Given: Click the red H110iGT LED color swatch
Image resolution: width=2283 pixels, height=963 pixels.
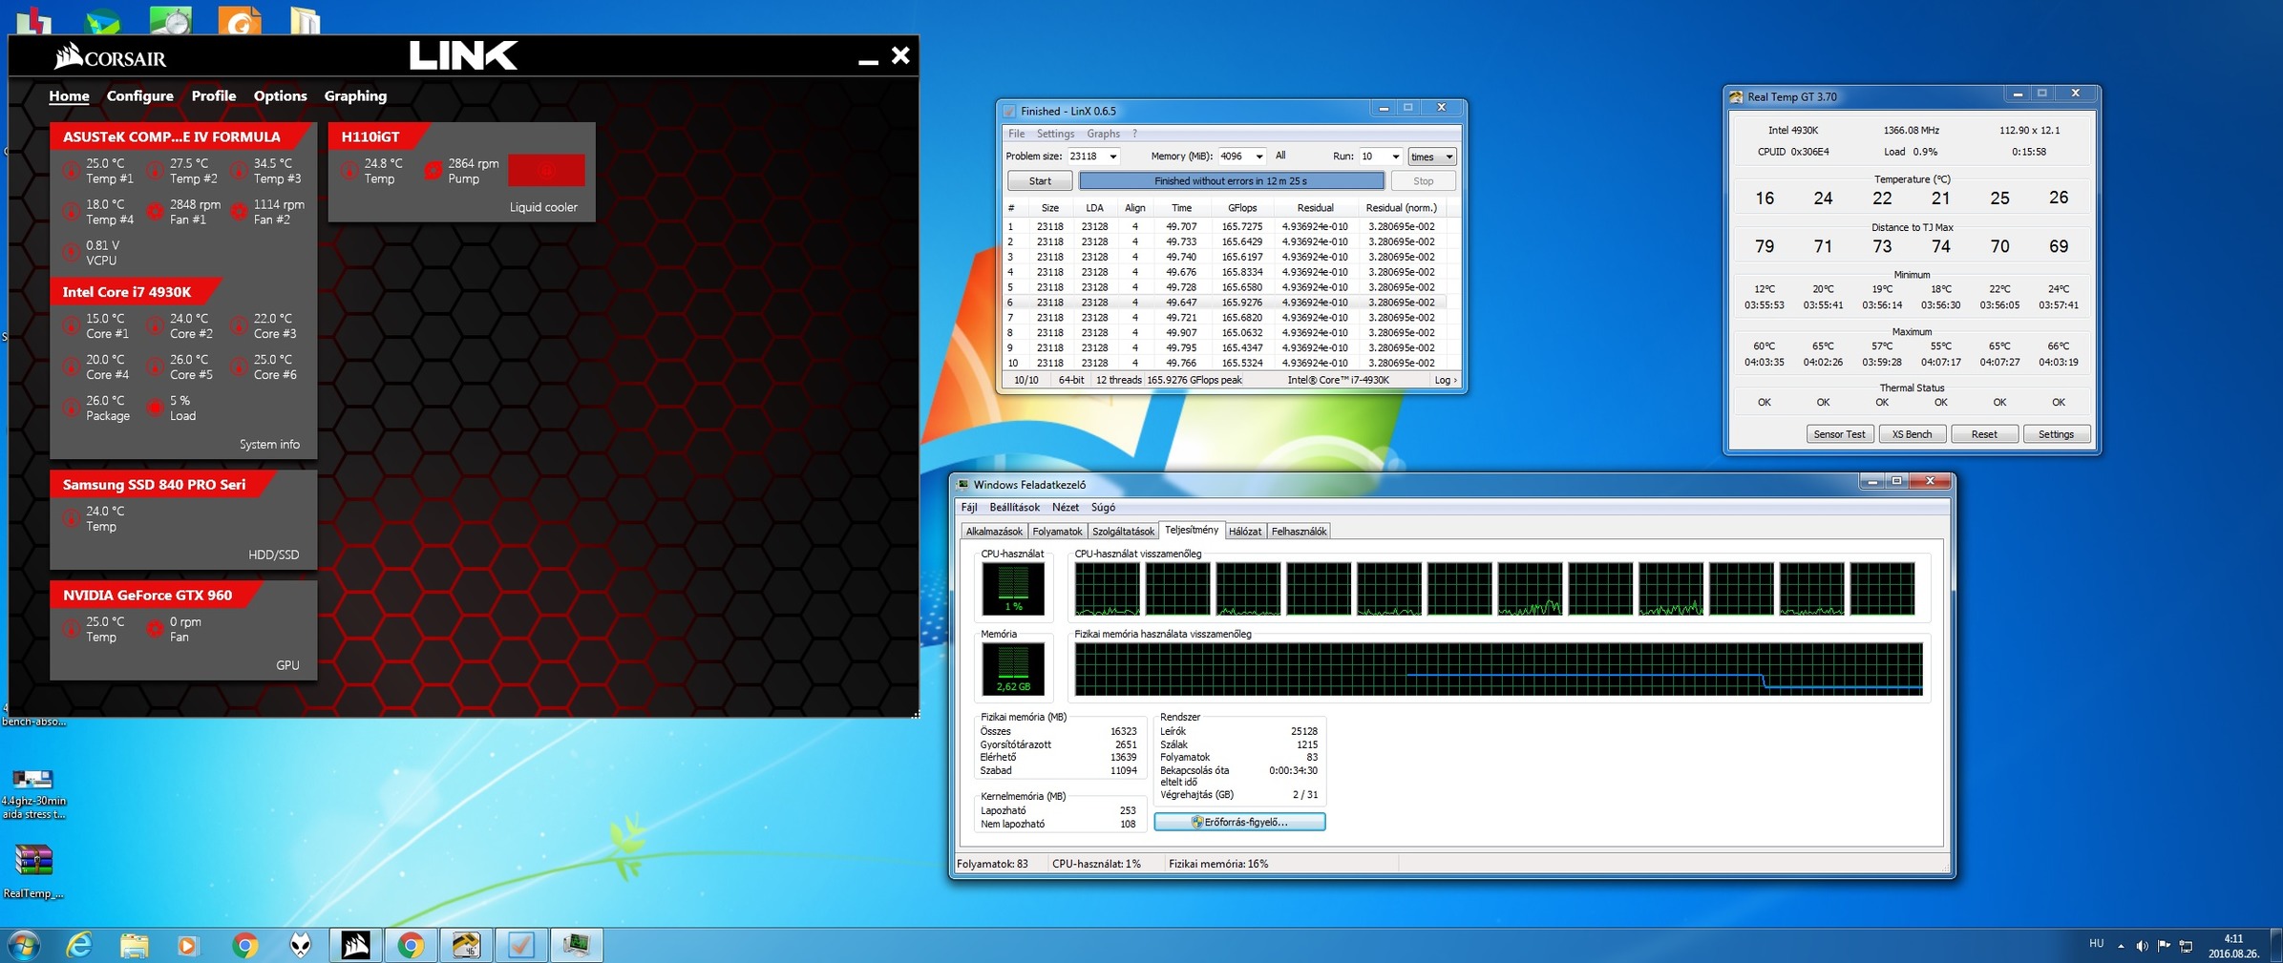Looking at the screenshot, I should coord(546,171).
